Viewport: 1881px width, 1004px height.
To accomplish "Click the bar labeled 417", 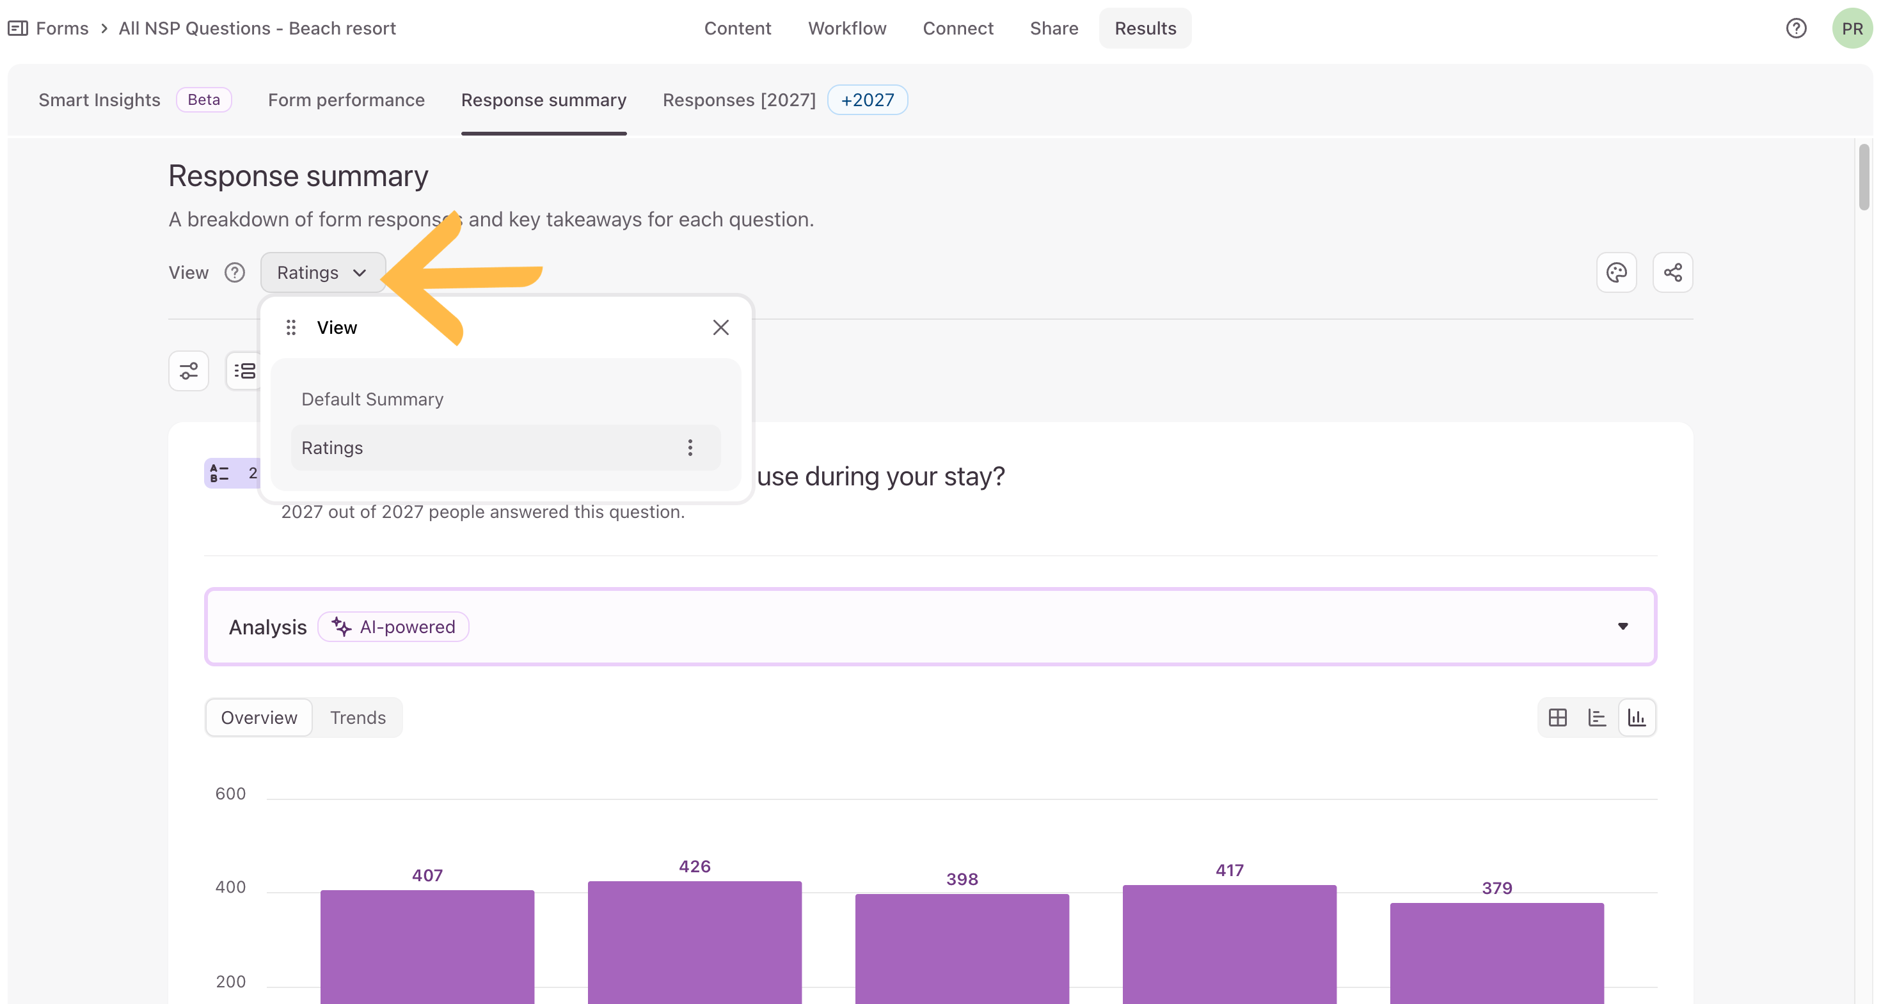I will point(1230,945).
